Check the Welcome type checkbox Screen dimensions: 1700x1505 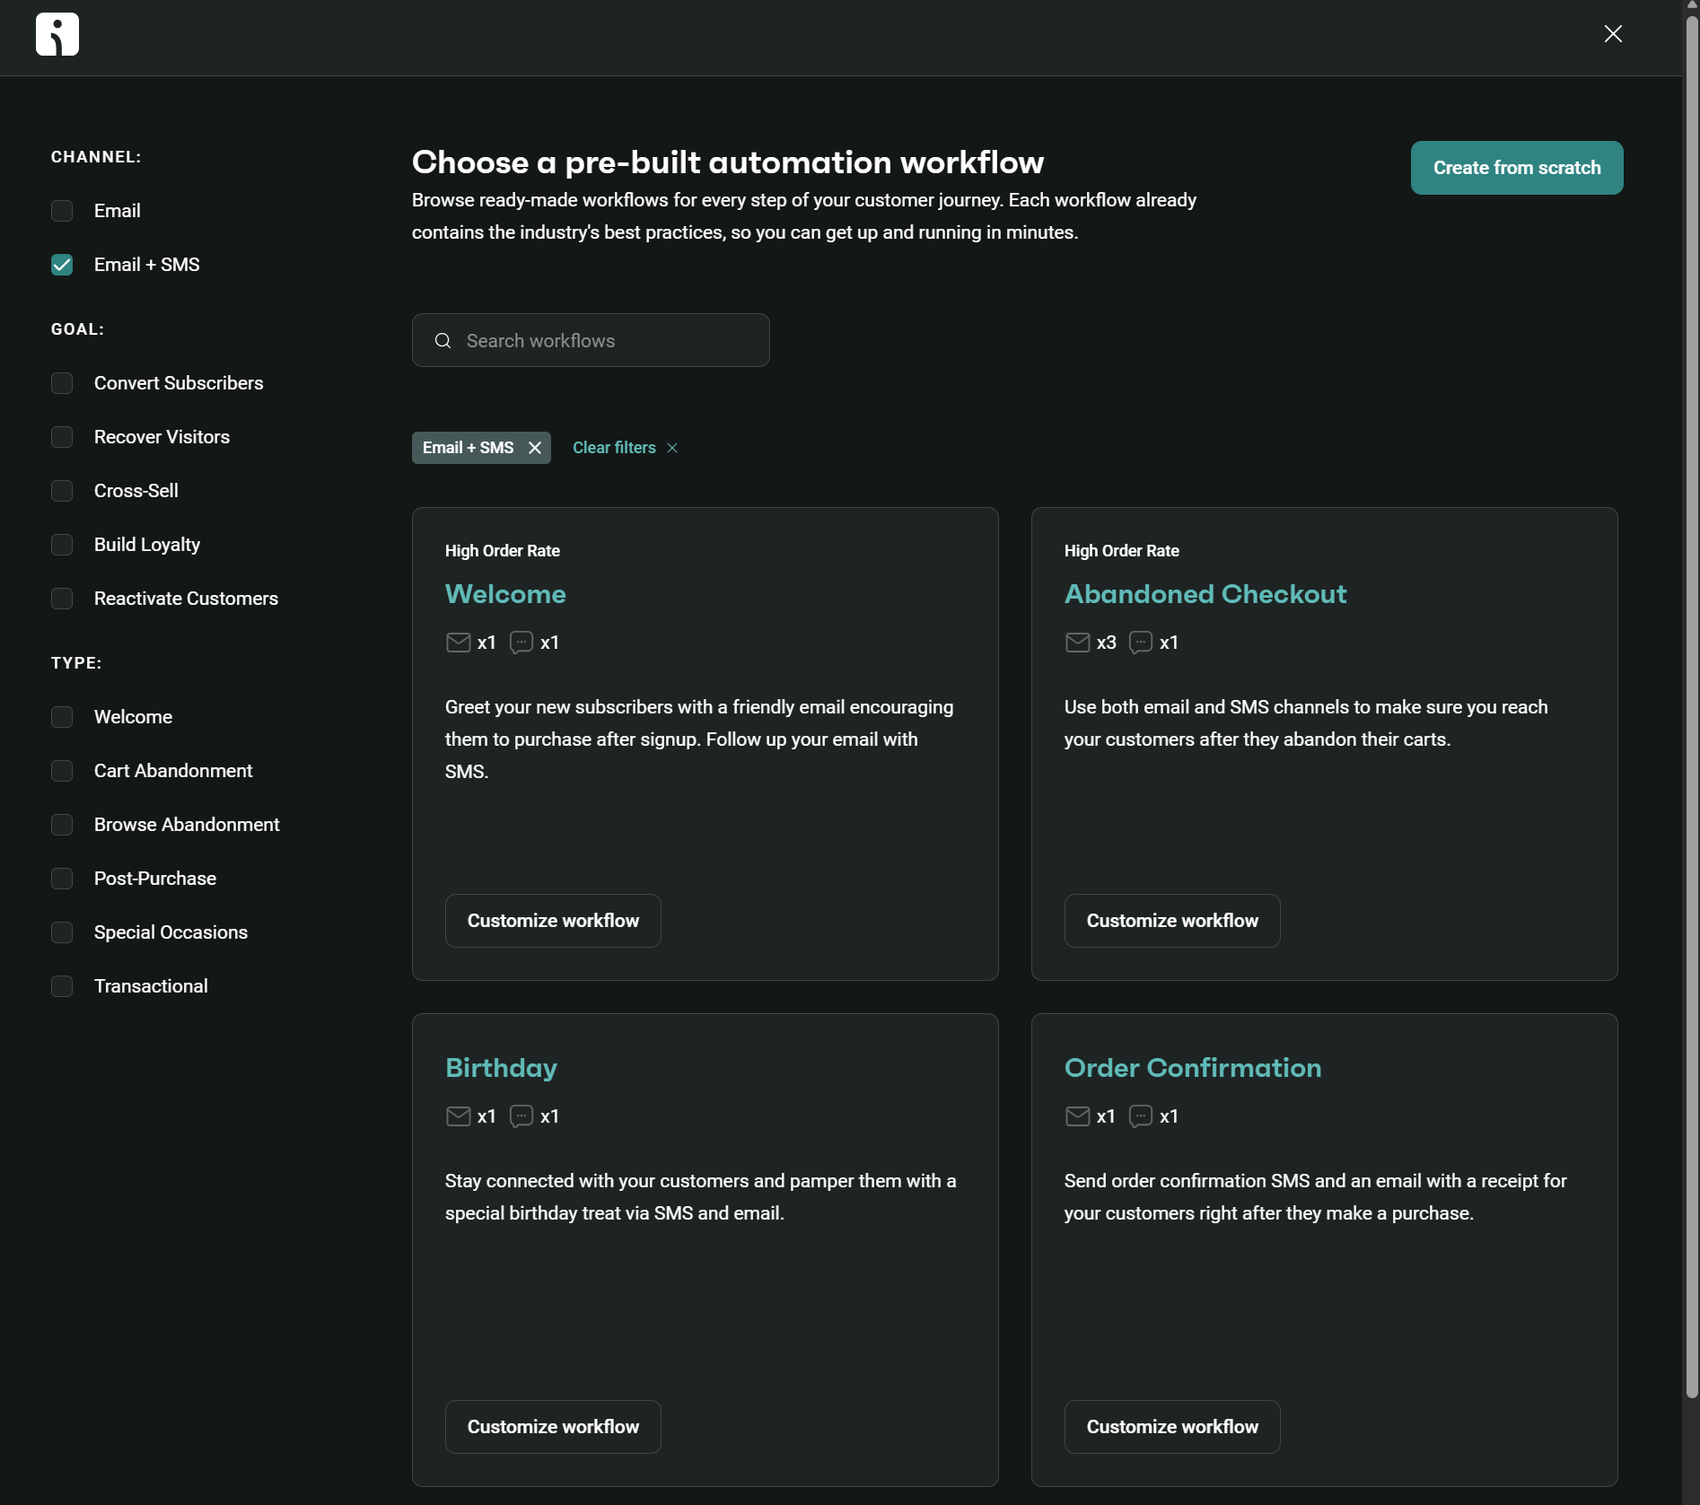pos(62,717)
